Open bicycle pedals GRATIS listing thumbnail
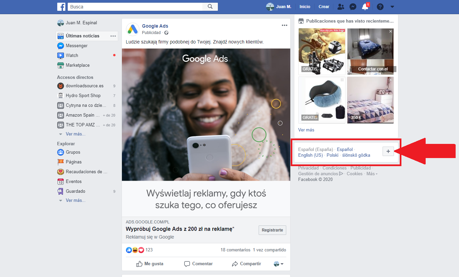The width and height of the screenshot is (459, 277). click(322, 51)
